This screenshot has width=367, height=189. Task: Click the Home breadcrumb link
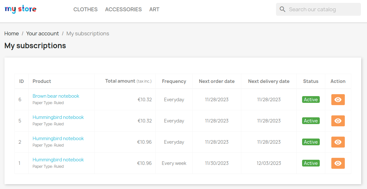12,33
